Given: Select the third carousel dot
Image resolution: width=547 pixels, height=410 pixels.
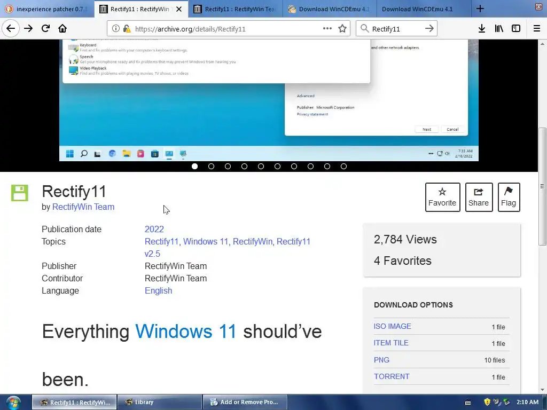Looking at the screenshot, I should coord(228,167).
